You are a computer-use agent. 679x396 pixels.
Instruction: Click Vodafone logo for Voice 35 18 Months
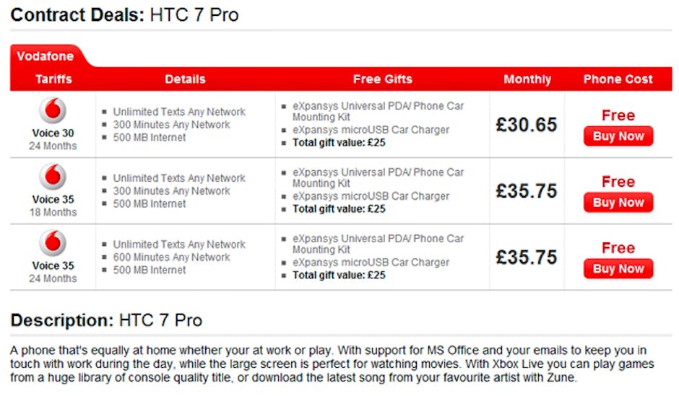pos(53,177)
